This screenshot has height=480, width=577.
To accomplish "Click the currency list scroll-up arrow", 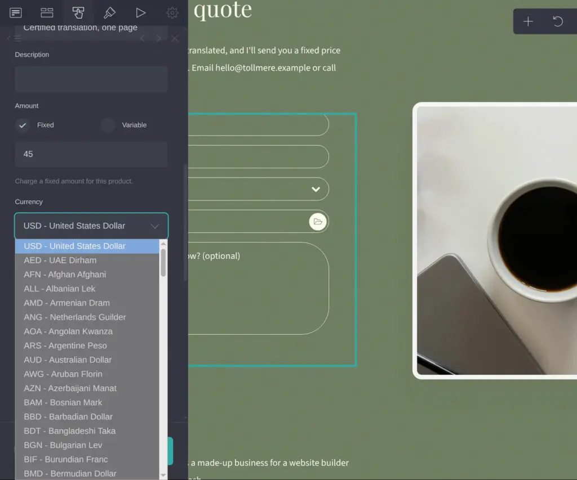I will tap(163, 243).
